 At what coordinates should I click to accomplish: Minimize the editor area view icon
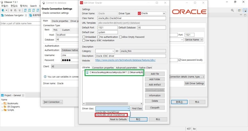click(x=241, y=15)
